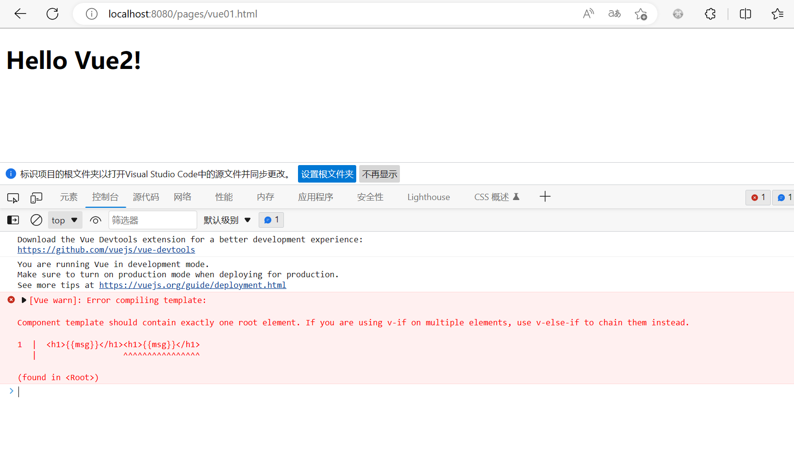
Task: View site information icon in address bar
Action: point(91,14)
